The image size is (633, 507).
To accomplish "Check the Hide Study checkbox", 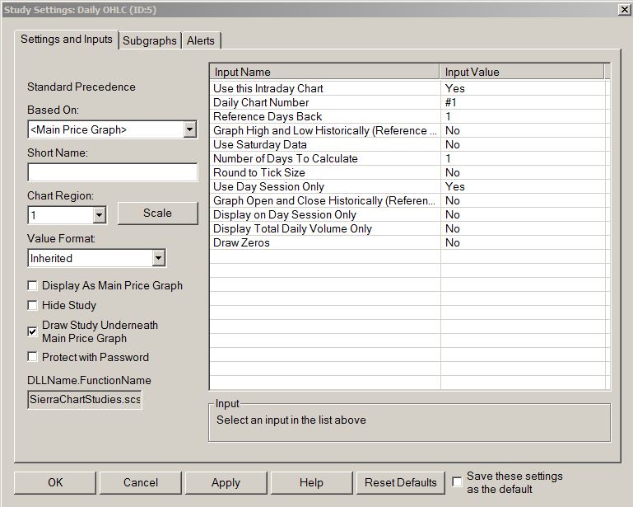I will click(x=33, y=306).
